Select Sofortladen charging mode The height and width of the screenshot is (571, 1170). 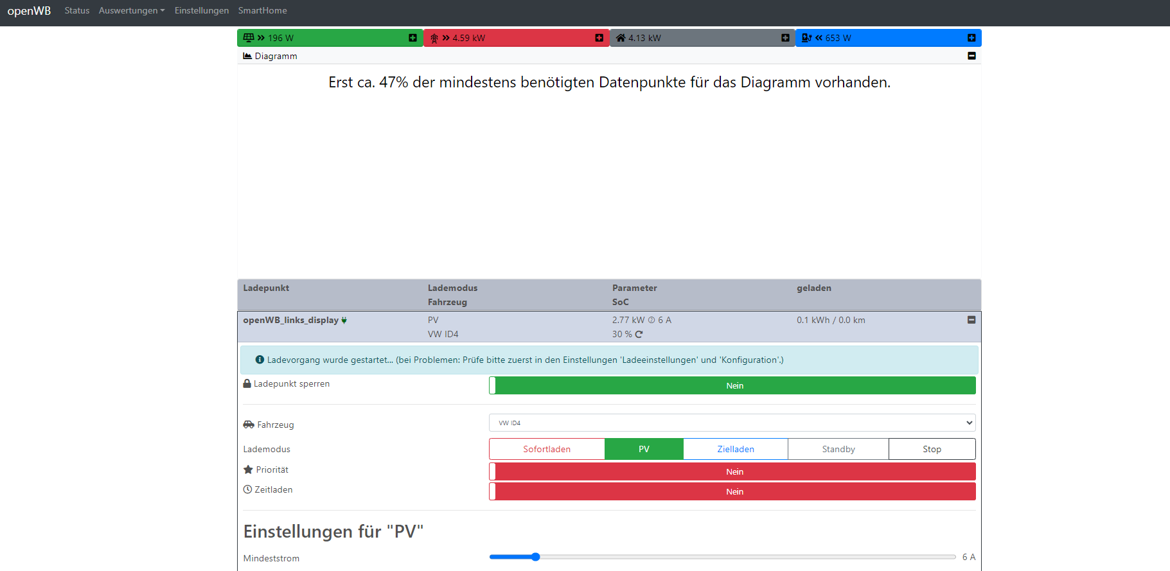(547, 449)
